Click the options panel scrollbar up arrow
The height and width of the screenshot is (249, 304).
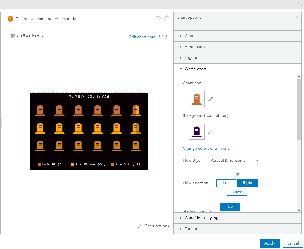[299, 77]
